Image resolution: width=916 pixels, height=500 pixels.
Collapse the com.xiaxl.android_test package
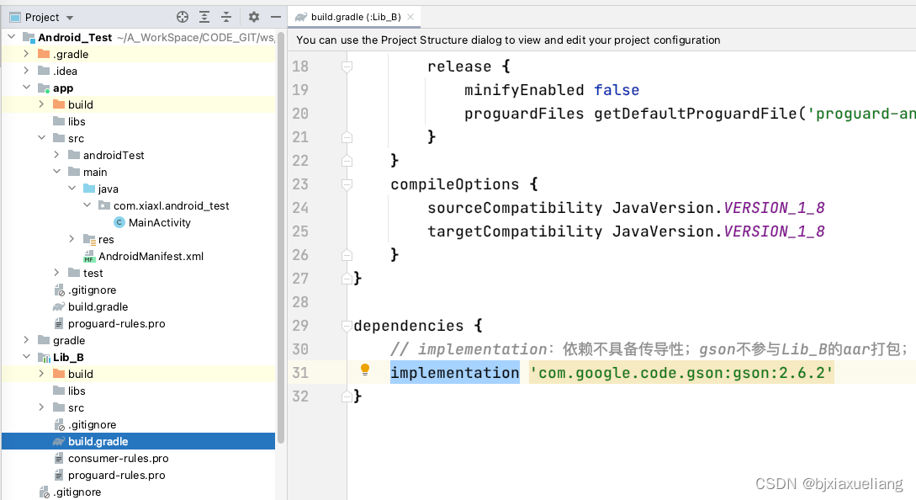coord(87,205)
